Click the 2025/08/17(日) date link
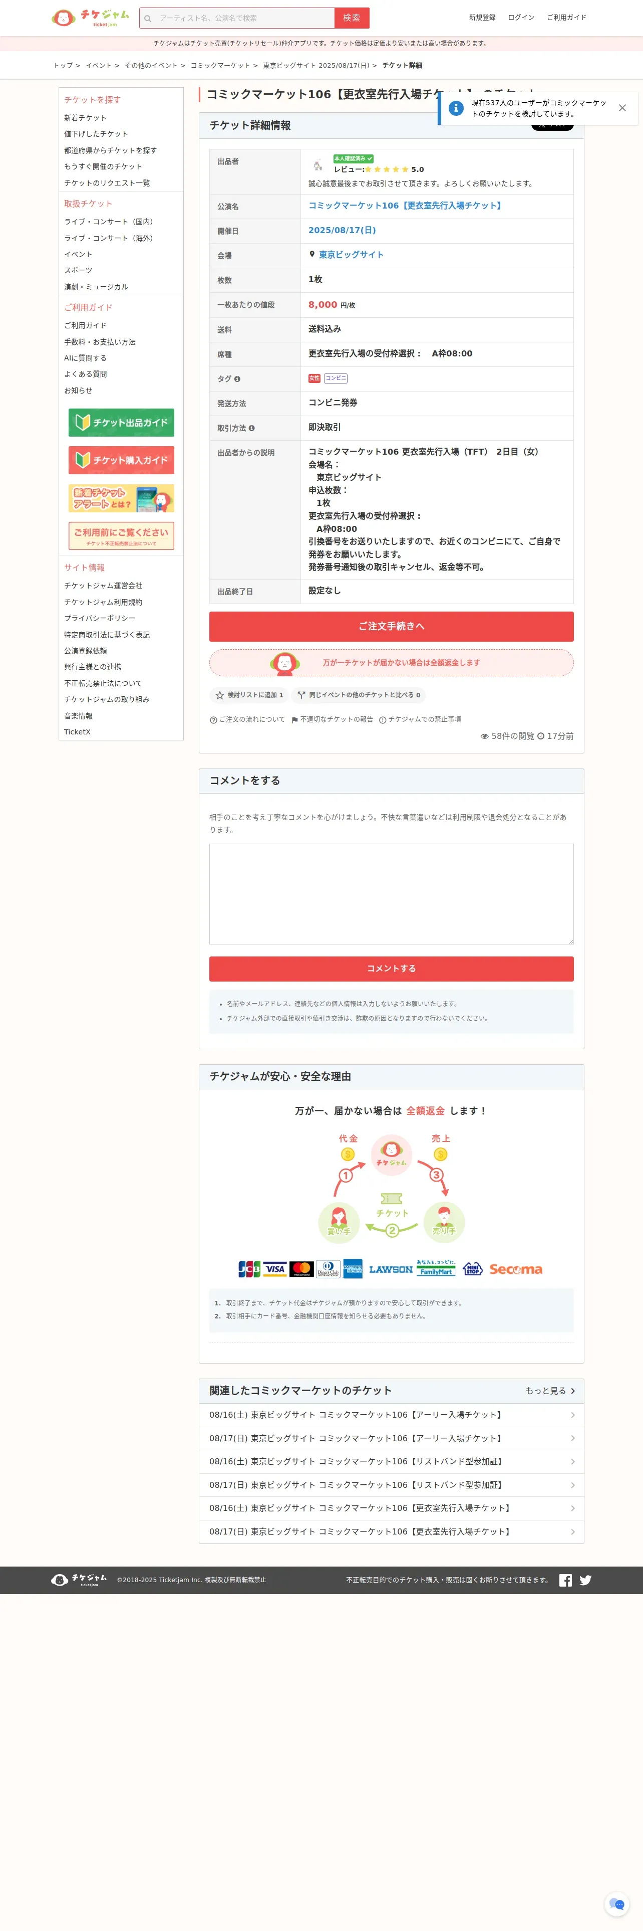This screenshot has width=643, height=1931. 342,230
